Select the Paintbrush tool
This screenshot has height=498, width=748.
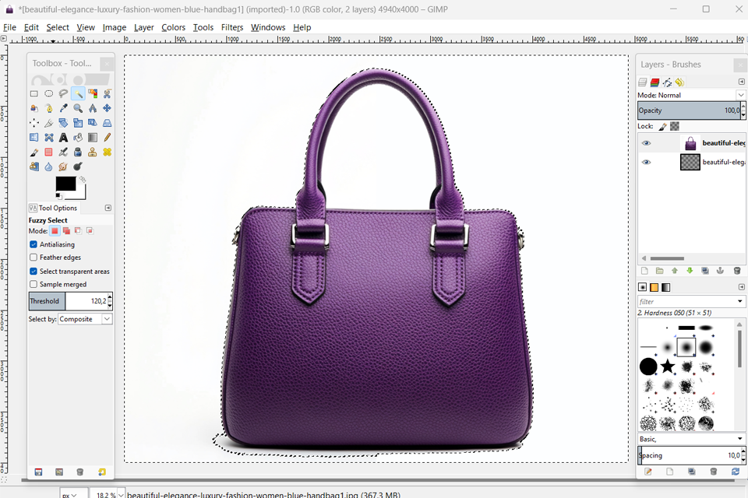34,153
